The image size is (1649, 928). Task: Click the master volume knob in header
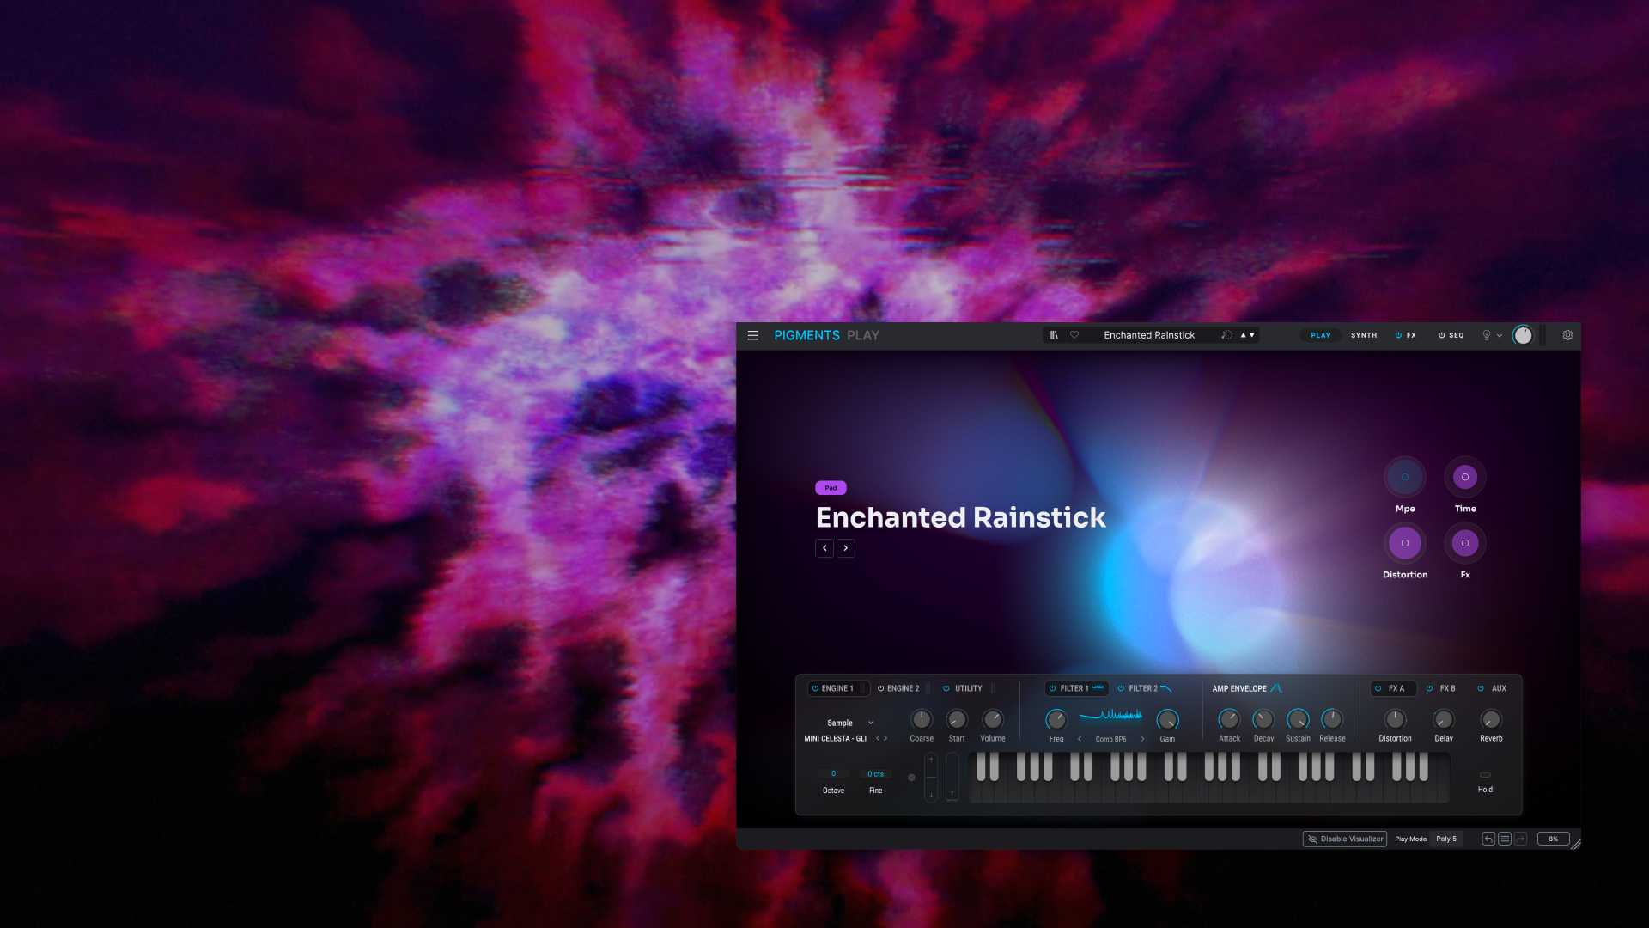[x=1523, y=335]
